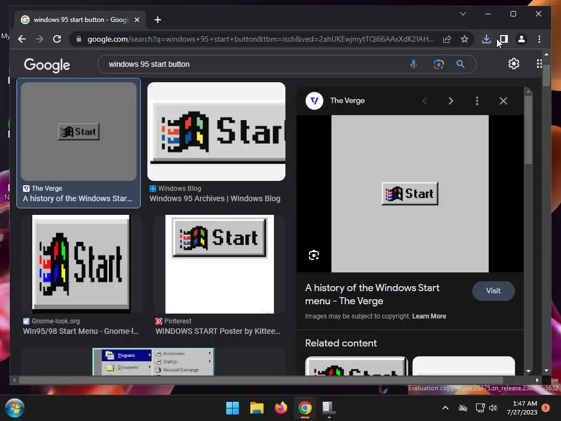Screen dimensions: 561x421
Task: Show next image in preview panel
Action: (x=451, y=101)
